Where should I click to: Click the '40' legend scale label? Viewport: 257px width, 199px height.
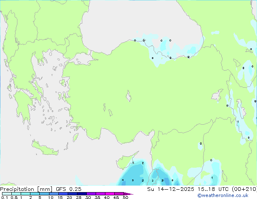point(107,197)
